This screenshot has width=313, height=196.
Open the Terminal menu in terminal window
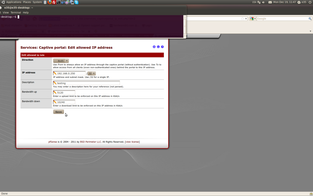tap(16, 13)
